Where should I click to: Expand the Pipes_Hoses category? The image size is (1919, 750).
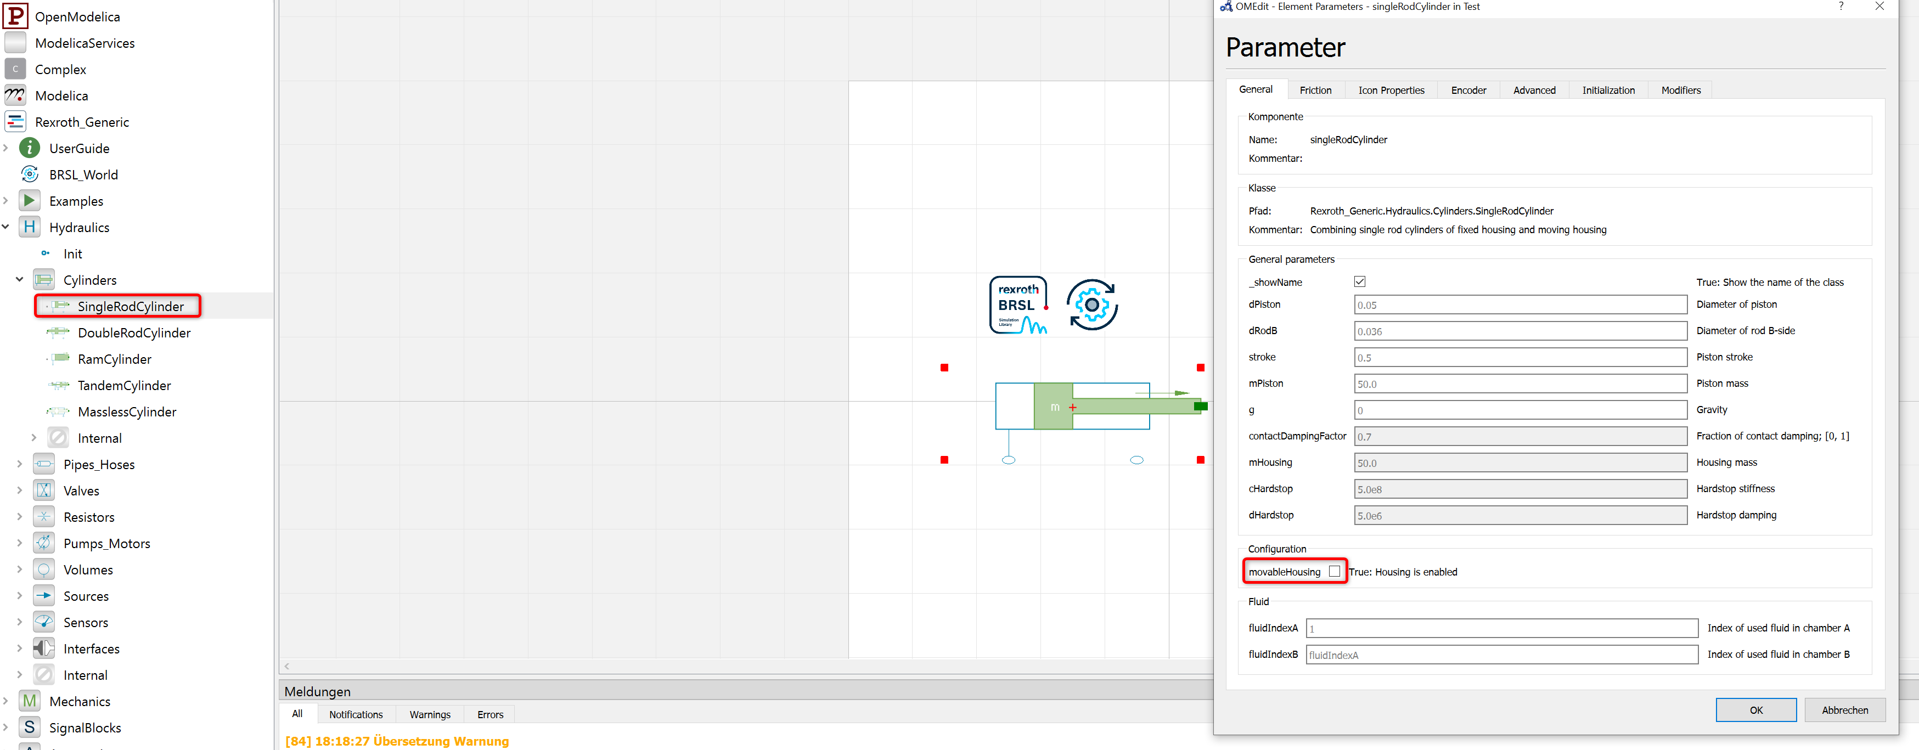(19, 464)
